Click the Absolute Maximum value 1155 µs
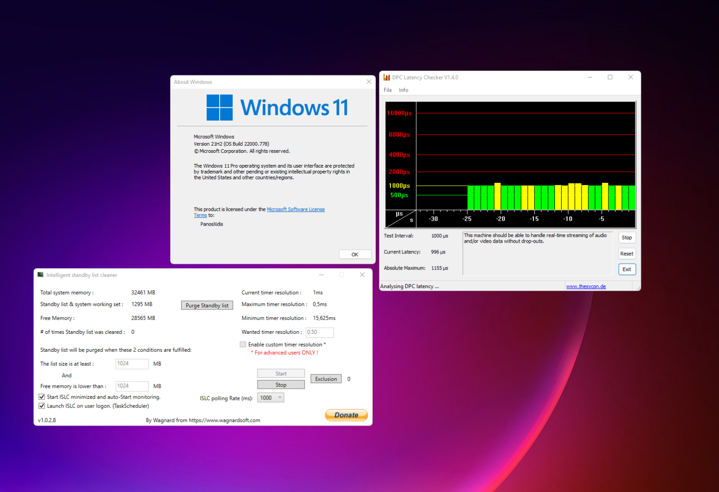This screenshot has width=719, height=492. 439,268
